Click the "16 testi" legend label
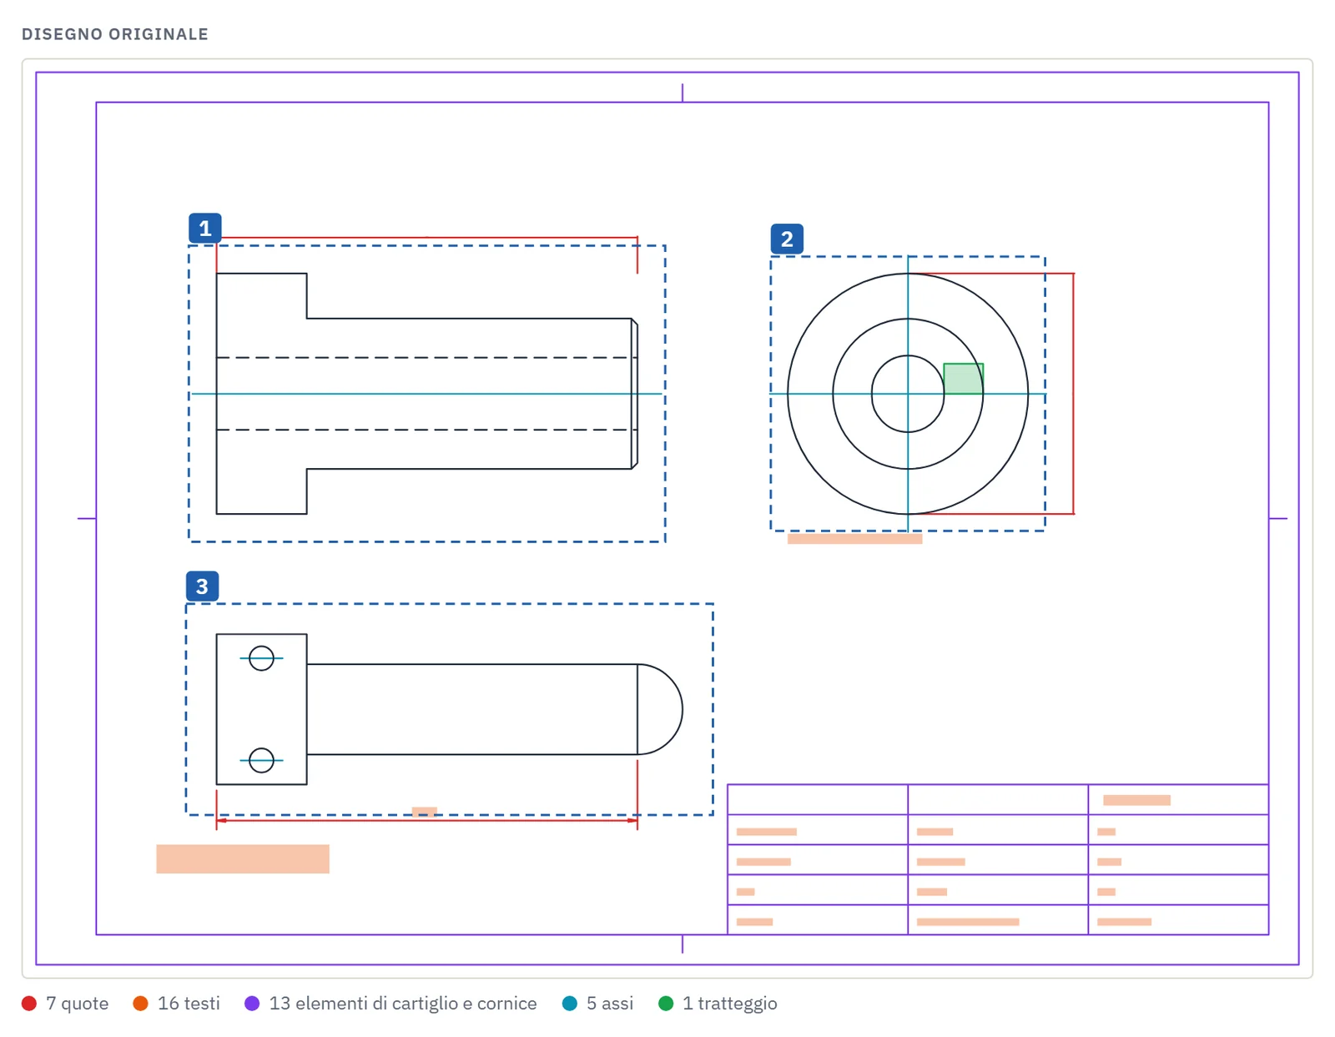The width and height of the screenshot is (1335, 1037). tap(189, 1004)
